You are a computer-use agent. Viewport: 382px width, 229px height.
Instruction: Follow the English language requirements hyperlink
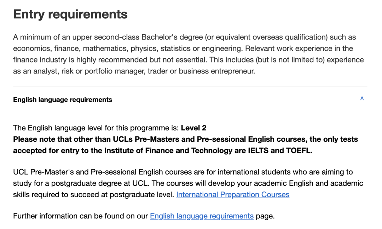(202, 216)
